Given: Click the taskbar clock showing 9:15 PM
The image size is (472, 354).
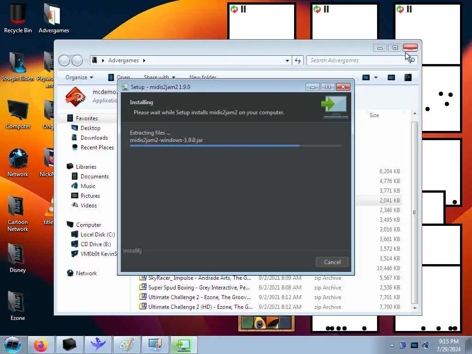Looking at the screenshot, I should tap(448, 345).
